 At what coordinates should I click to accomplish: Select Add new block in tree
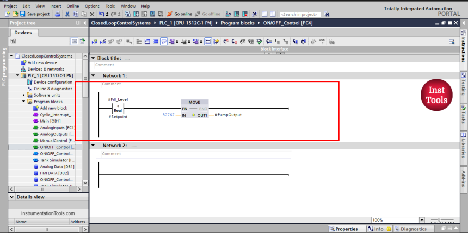point(50,108)
